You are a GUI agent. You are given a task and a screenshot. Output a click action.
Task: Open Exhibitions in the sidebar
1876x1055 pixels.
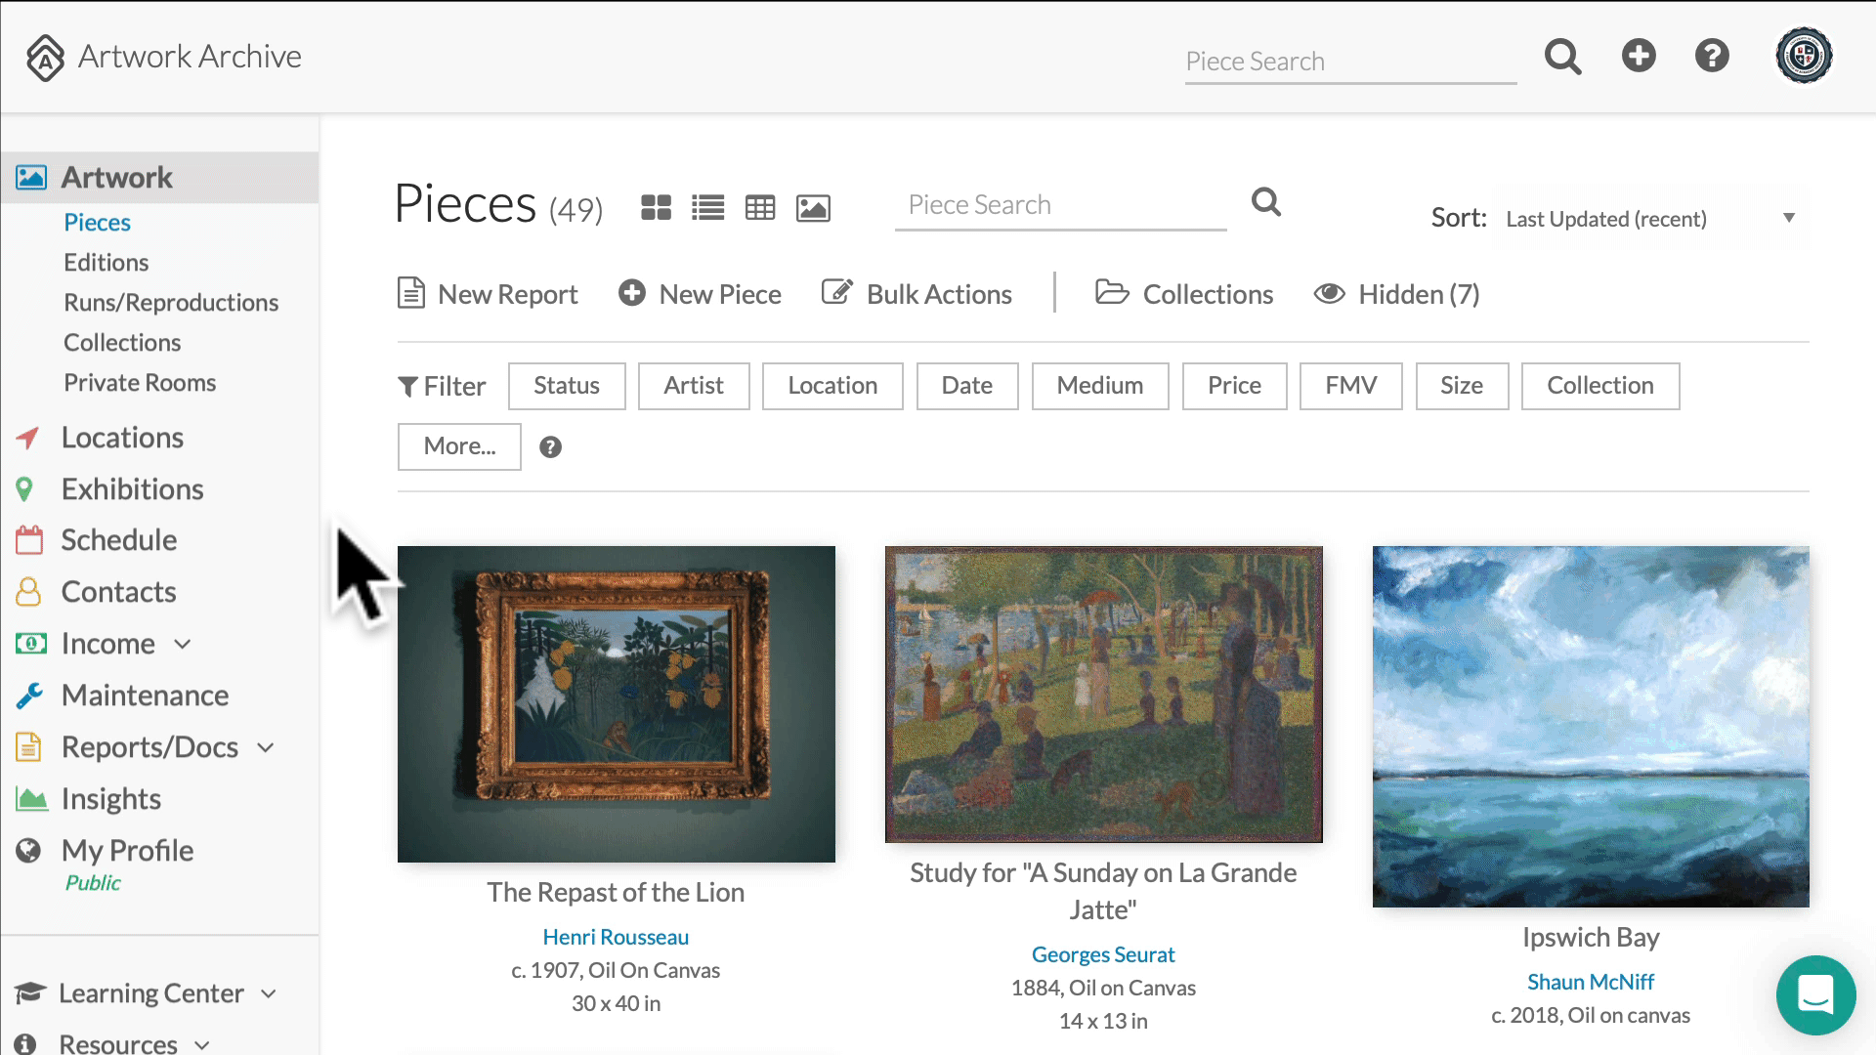(132, 489)
